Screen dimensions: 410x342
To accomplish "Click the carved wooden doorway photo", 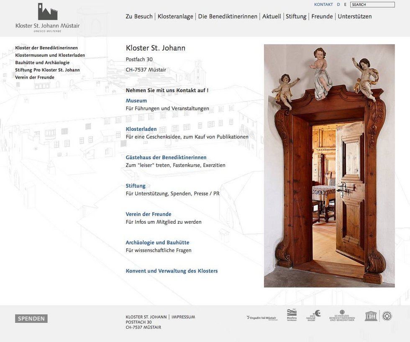I will (x=329, y=166).
